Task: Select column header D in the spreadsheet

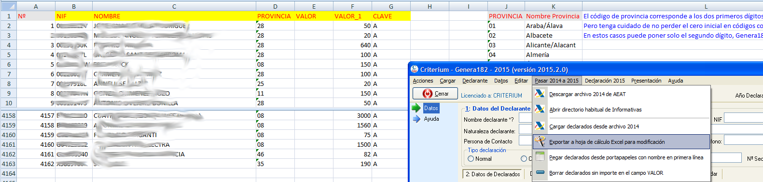Action: pos(275,6)
